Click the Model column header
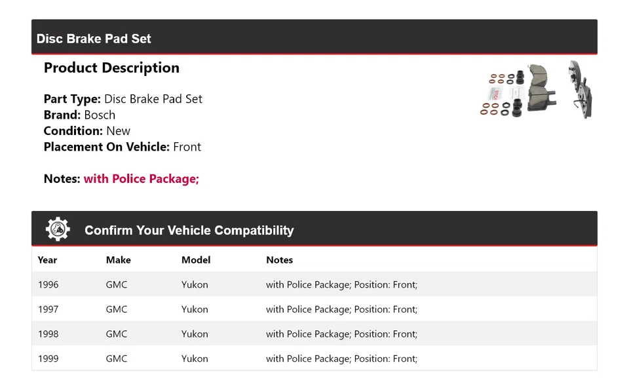 (196, 260)
